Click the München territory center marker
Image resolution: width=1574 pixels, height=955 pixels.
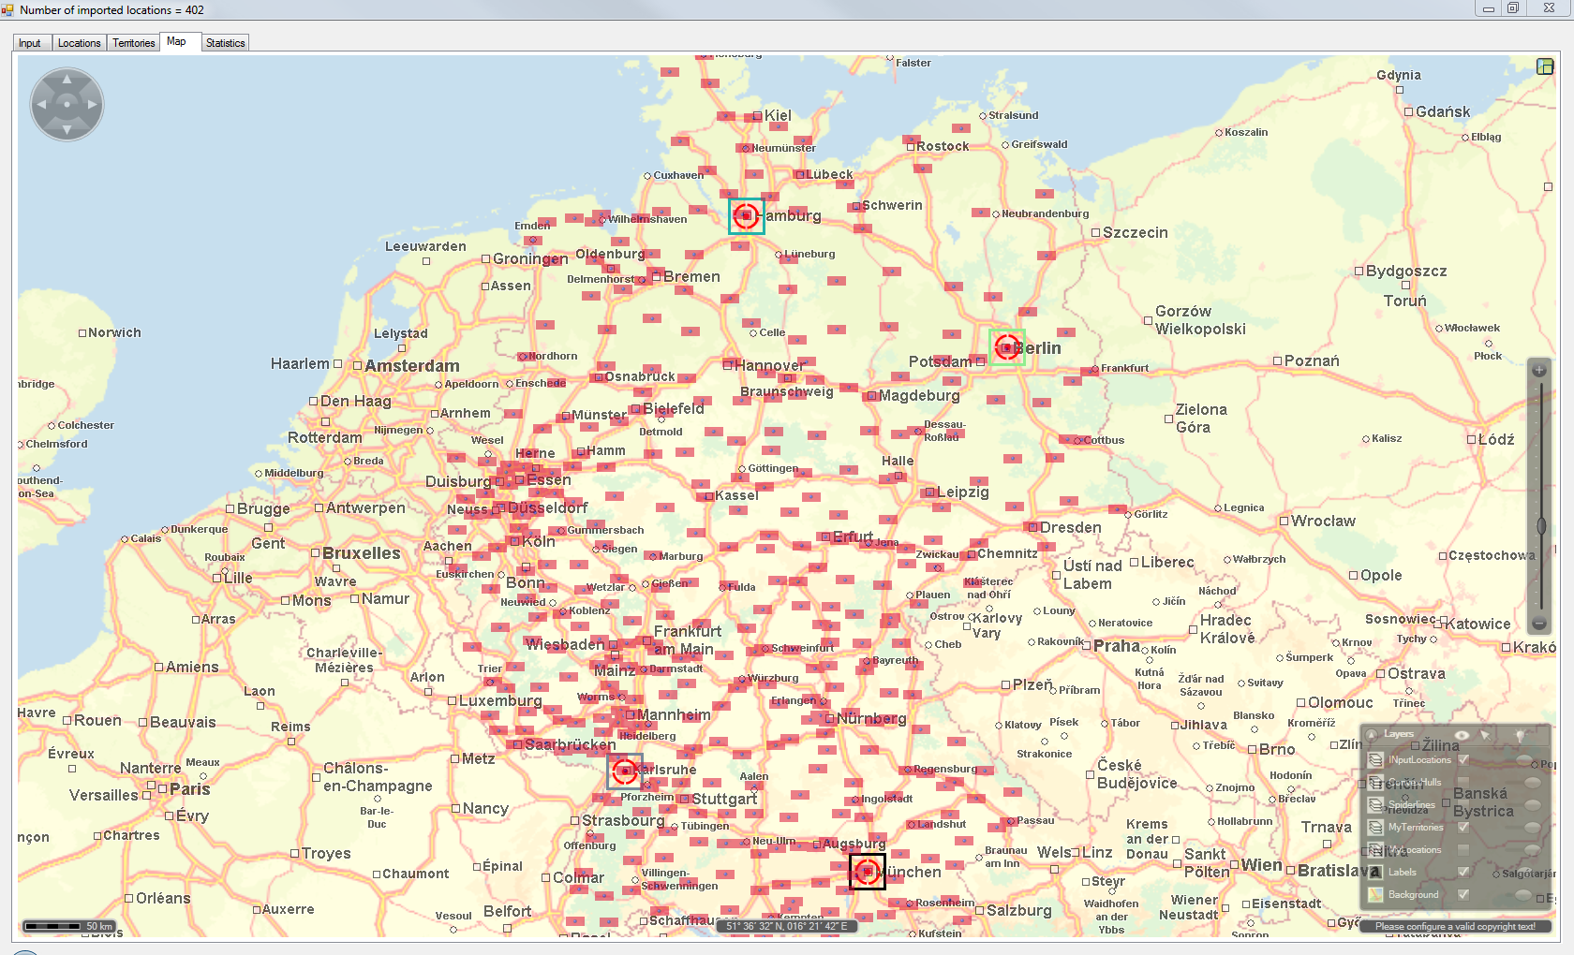click(868, 872)
